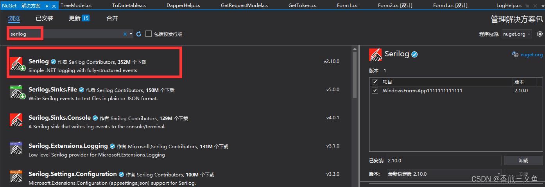The width and height of the screenshot is (545, 187).
Task: Click version v3.1.0 of Serilog.Extensions.Logging
Action: point(333,146)
